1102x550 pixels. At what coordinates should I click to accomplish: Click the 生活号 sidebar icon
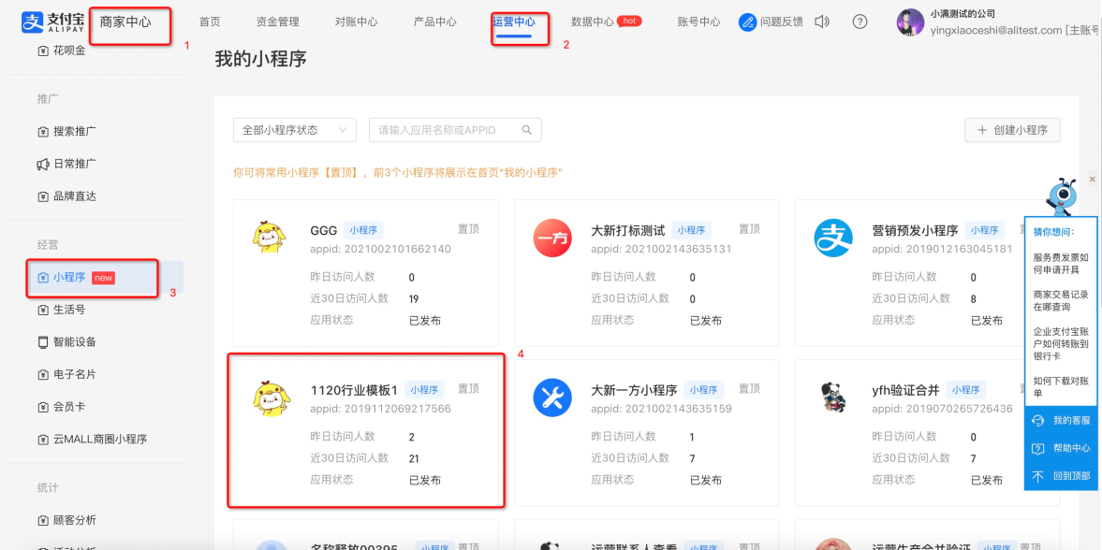pos(43,310)
